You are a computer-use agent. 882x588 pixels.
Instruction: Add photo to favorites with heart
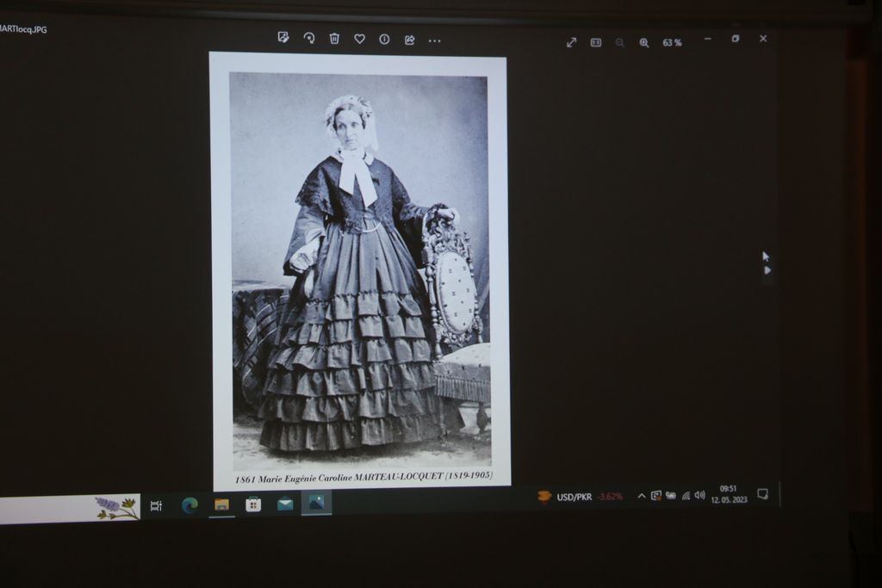pyautogui.click(x=359, y=39)
